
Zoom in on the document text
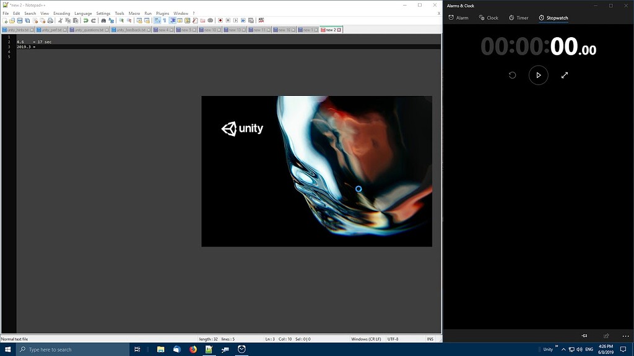click(122, 20)
